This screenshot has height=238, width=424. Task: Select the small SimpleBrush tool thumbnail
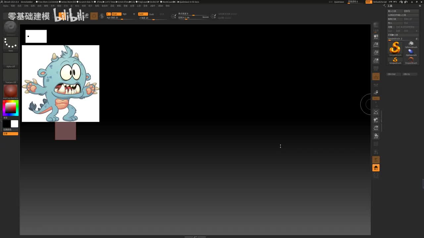coord(395,60)
